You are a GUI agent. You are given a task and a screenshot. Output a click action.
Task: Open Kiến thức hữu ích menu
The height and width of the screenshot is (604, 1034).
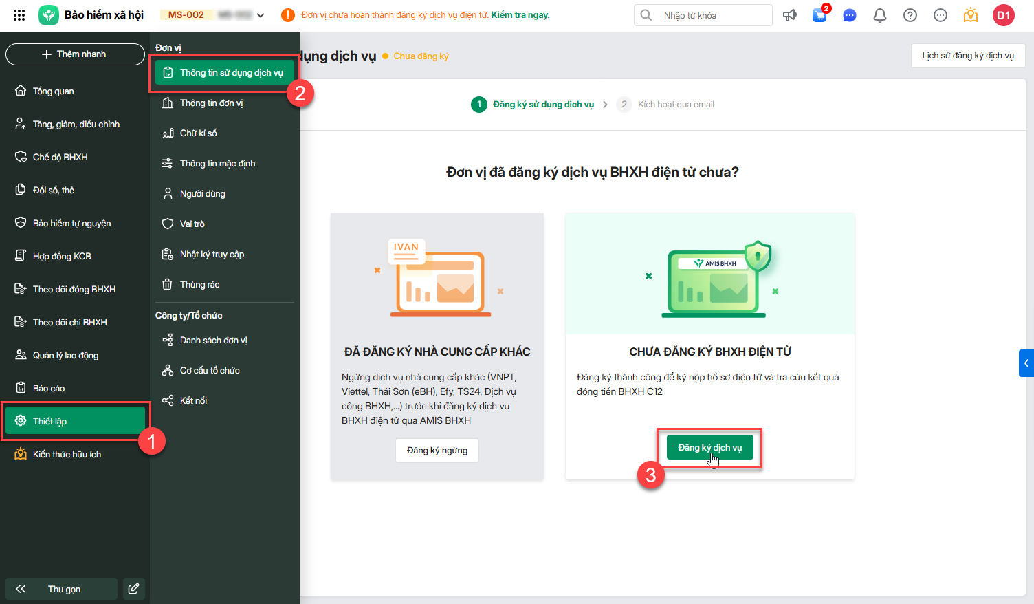coord(75,454)
